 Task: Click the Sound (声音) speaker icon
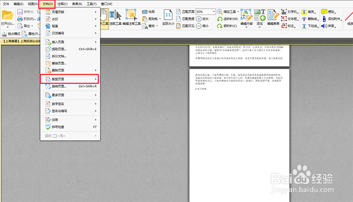pyautogui.click(x=324, y=26)
